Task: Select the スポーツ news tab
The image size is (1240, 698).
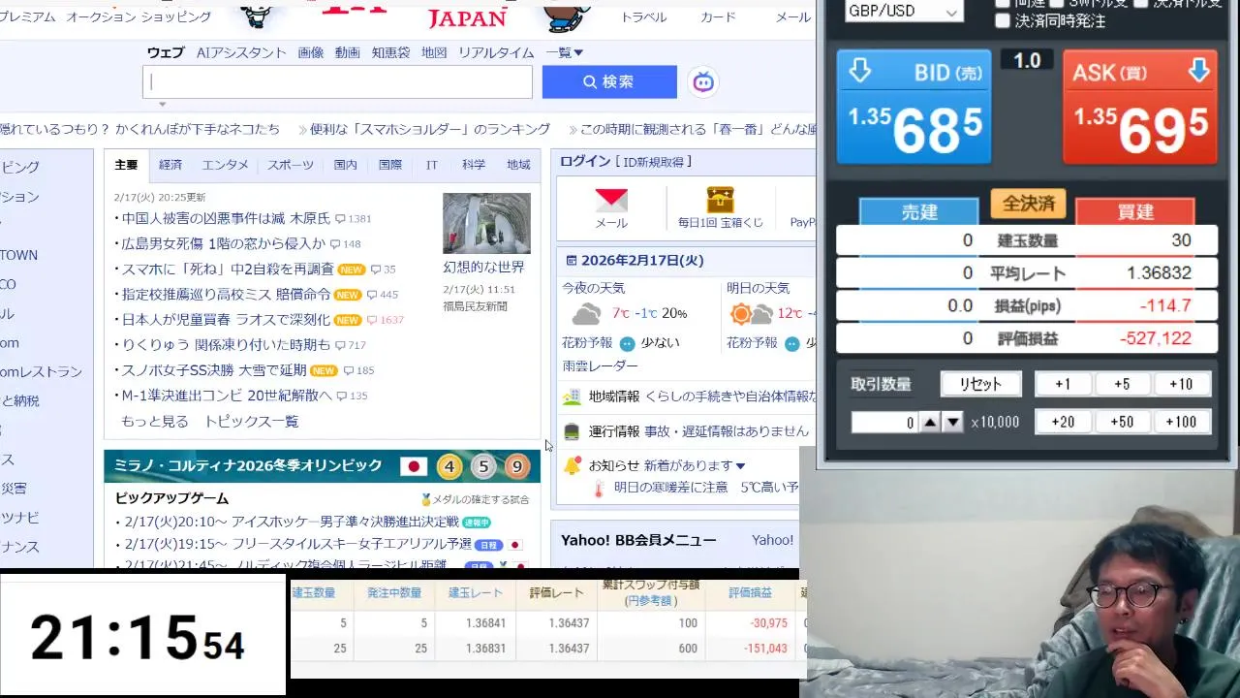Action: (x=291, y=165)
